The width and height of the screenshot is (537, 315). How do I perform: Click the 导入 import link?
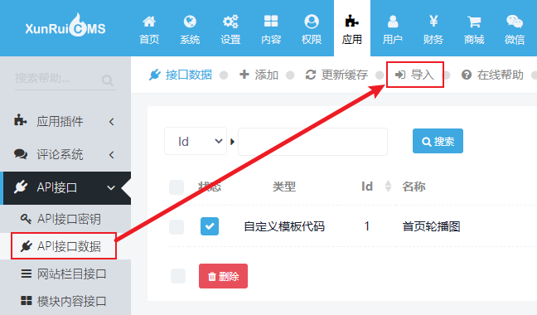coord(414,75)
